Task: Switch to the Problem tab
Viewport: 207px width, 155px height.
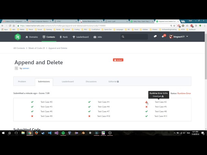Action: [x=22, y=81]
